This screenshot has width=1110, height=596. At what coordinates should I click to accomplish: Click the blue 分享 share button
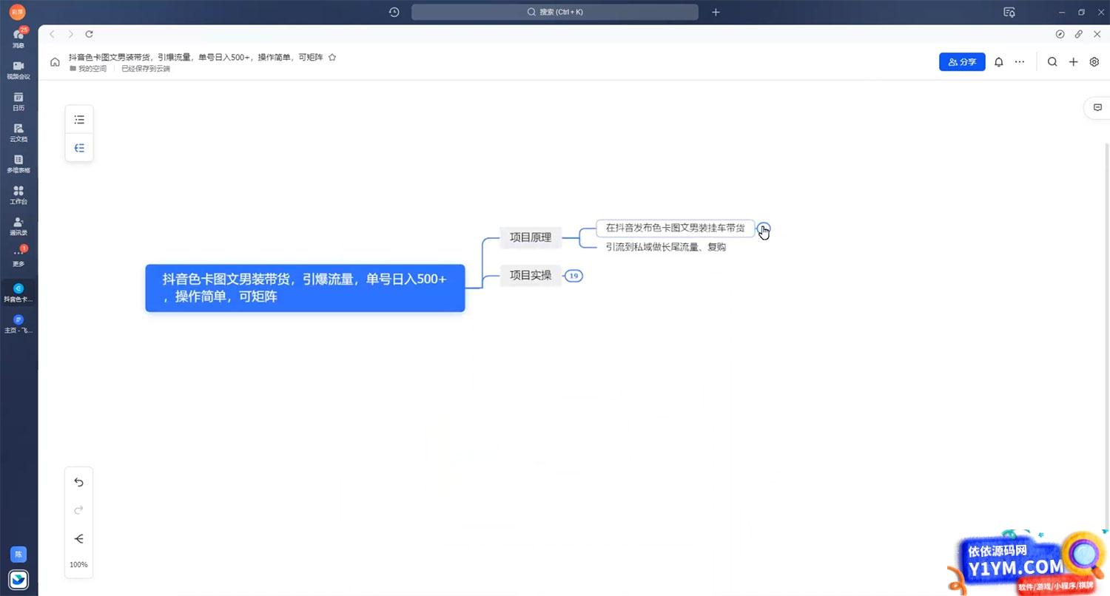click(x=962, y=62)
